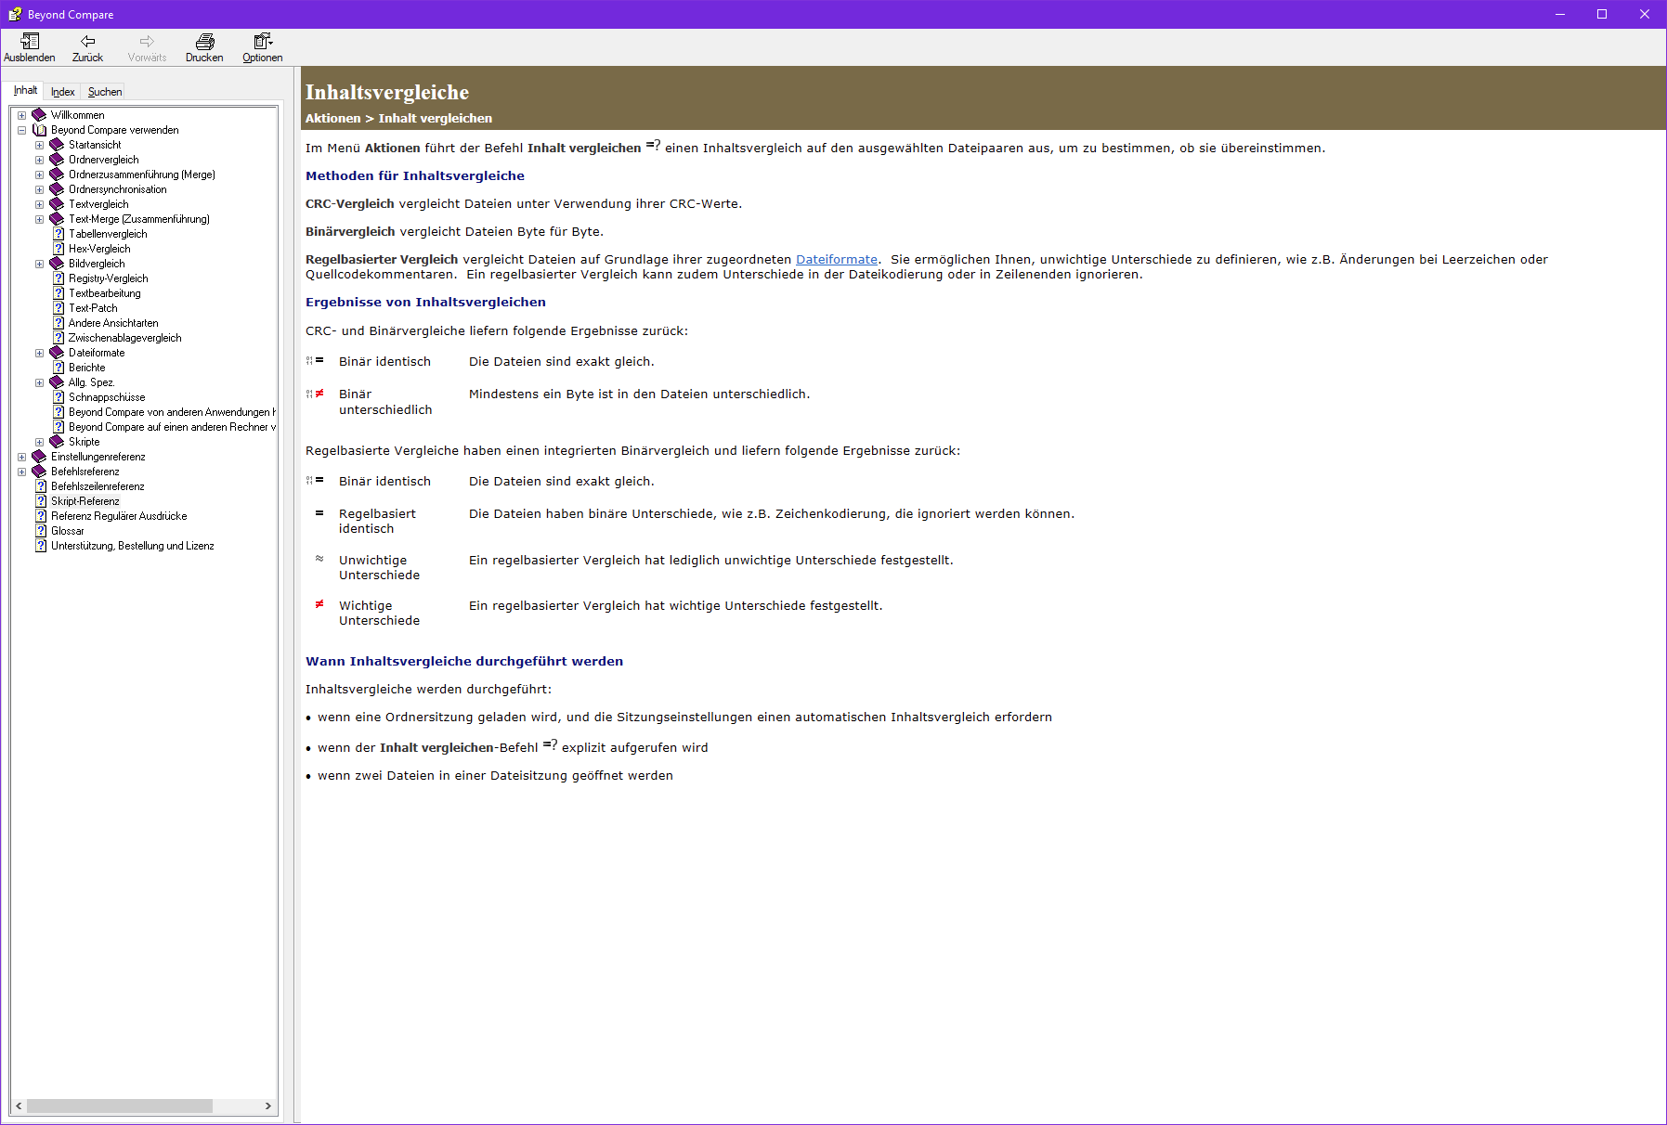Viewport: 1667px width, 1125px height.
Task: Click the Befehlsreferenz book icon
Action: tap(39, 472)
